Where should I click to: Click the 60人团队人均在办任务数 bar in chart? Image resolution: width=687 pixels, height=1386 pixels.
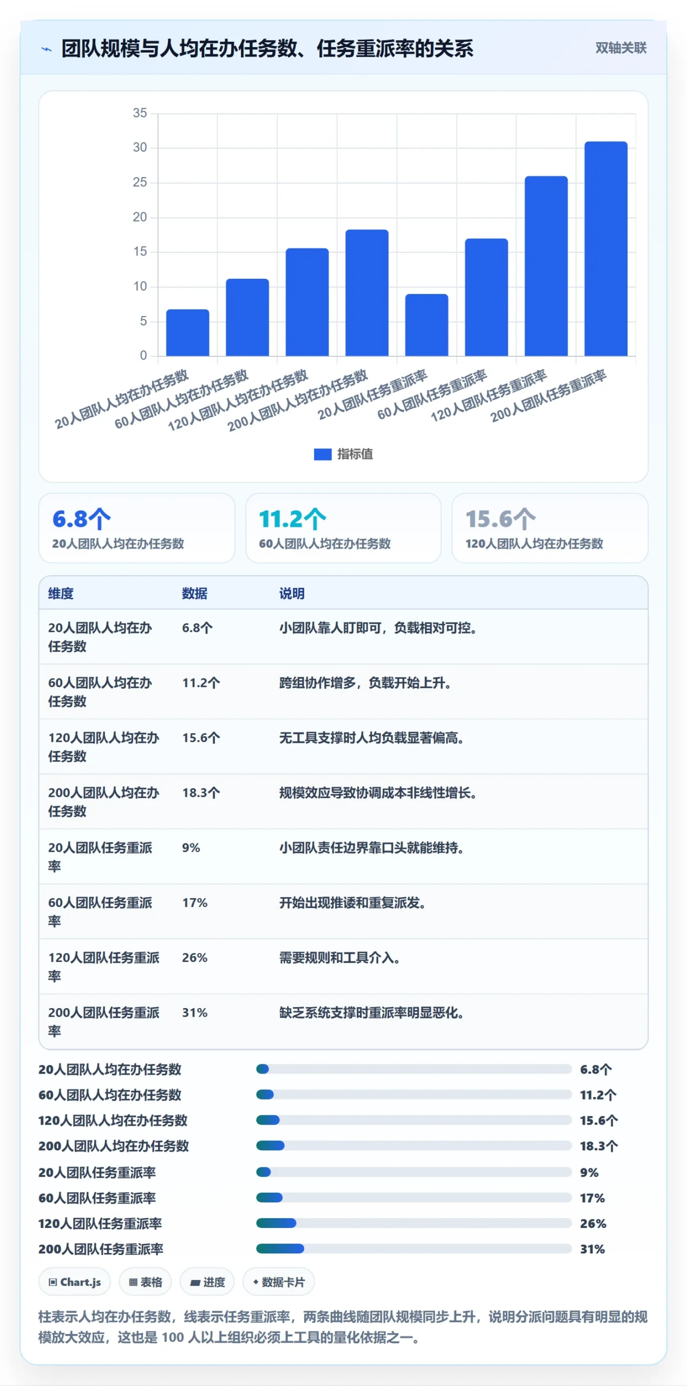point(247,317)
